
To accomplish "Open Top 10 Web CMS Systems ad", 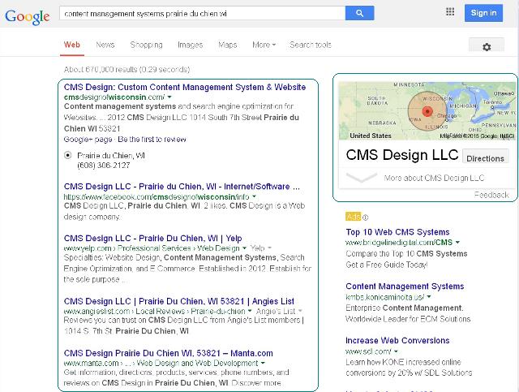I will click(397, 232).
